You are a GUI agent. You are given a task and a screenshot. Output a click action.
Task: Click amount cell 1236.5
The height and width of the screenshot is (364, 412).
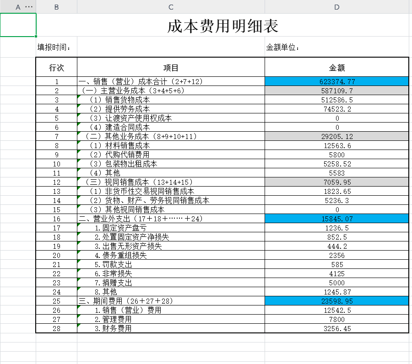[x=337, y=228]
